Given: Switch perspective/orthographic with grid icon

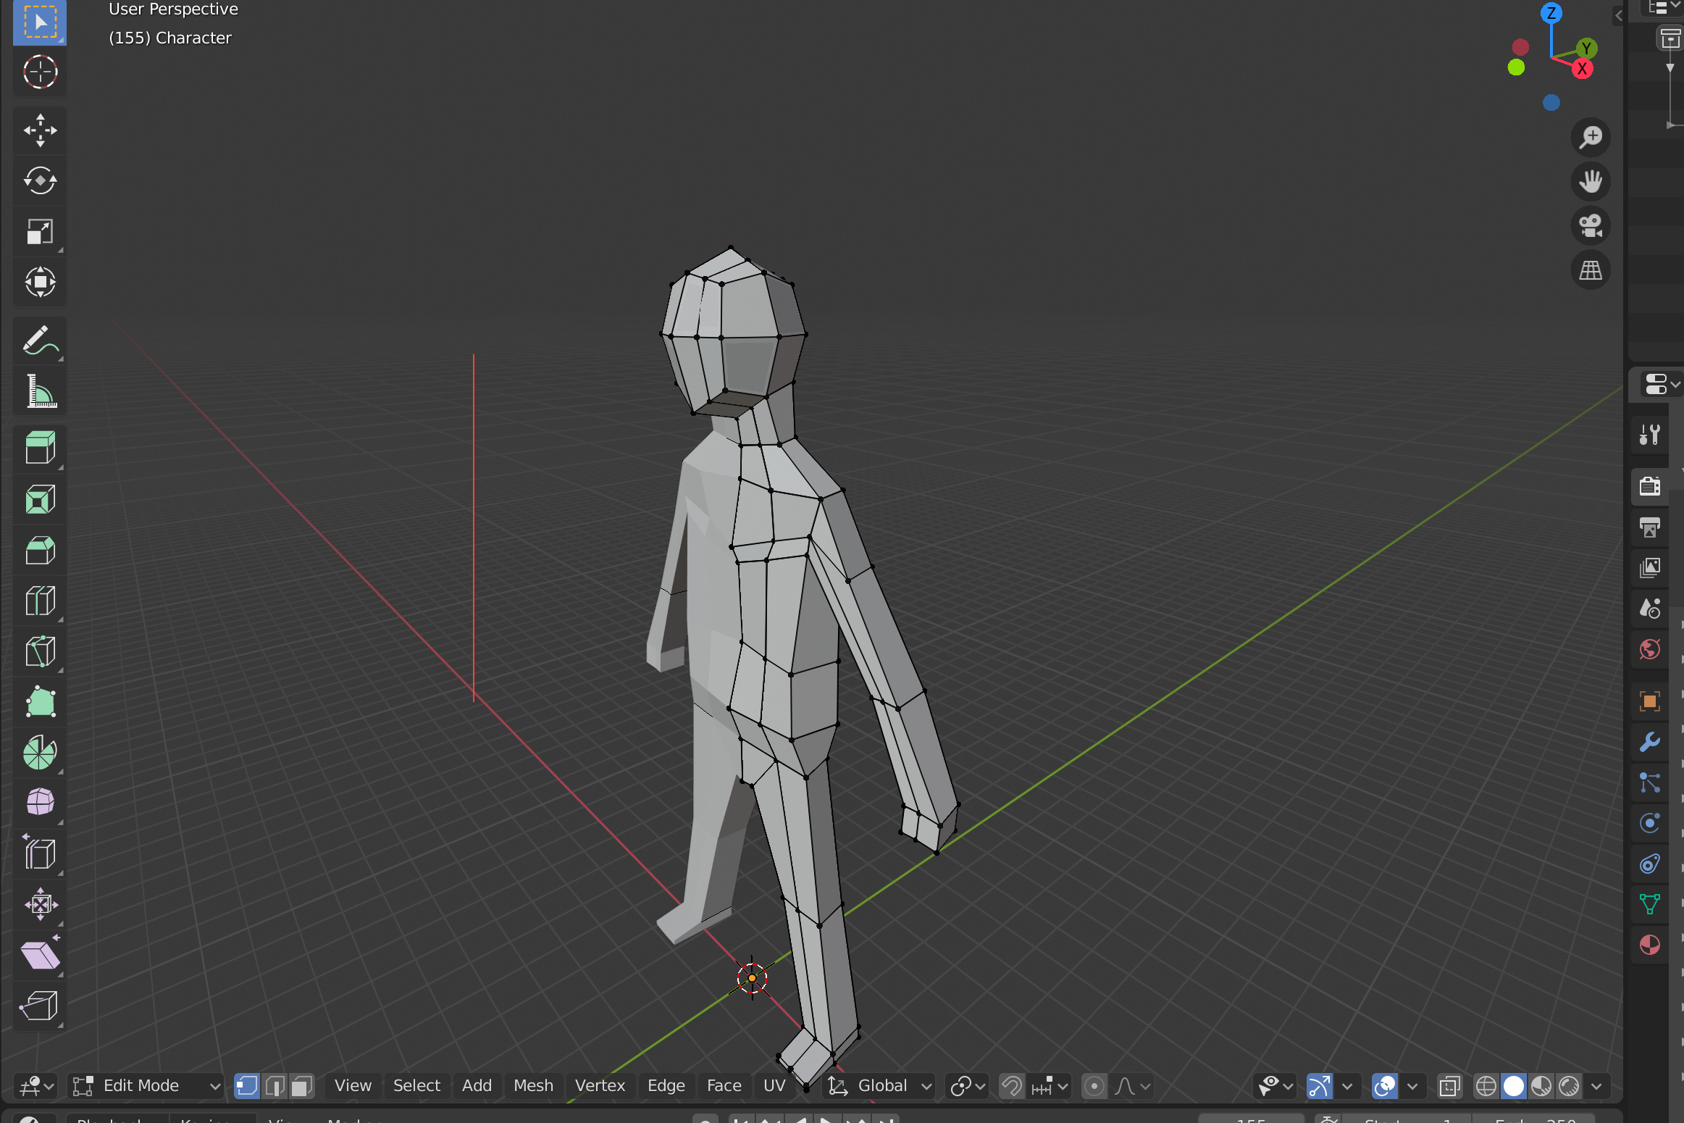Looking at the screenshot, I should pos(1591,270).
